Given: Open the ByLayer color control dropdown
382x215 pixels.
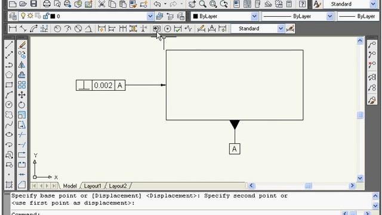Looking at the screenshot, I should (254, 16).
